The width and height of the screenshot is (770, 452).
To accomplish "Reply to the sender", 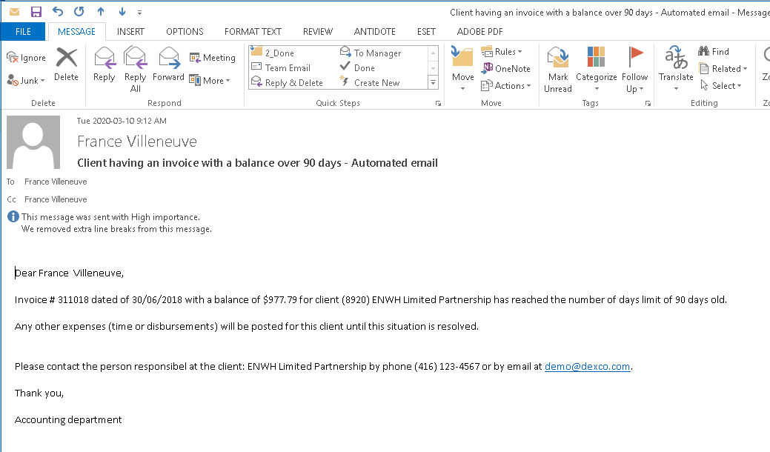I will (x=104, y=64).
